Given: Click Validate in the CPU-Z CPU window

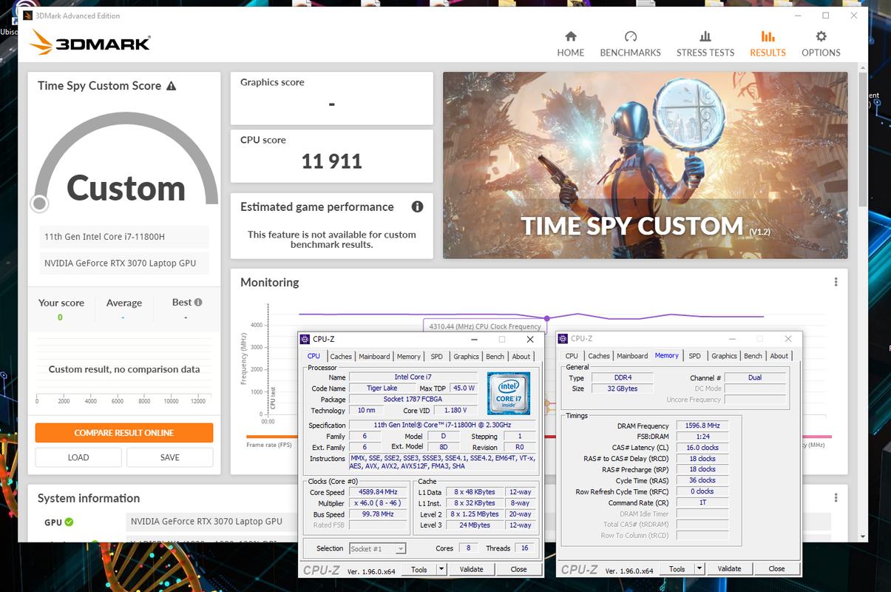Looking at the screenshot, I should (472, 569).
